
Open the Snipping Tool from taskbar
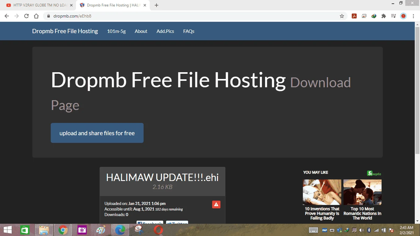(139, 230)
